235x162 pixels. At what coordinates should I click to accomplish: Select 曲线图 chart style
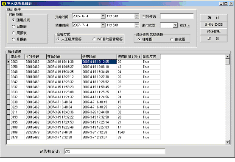[172, 39]
